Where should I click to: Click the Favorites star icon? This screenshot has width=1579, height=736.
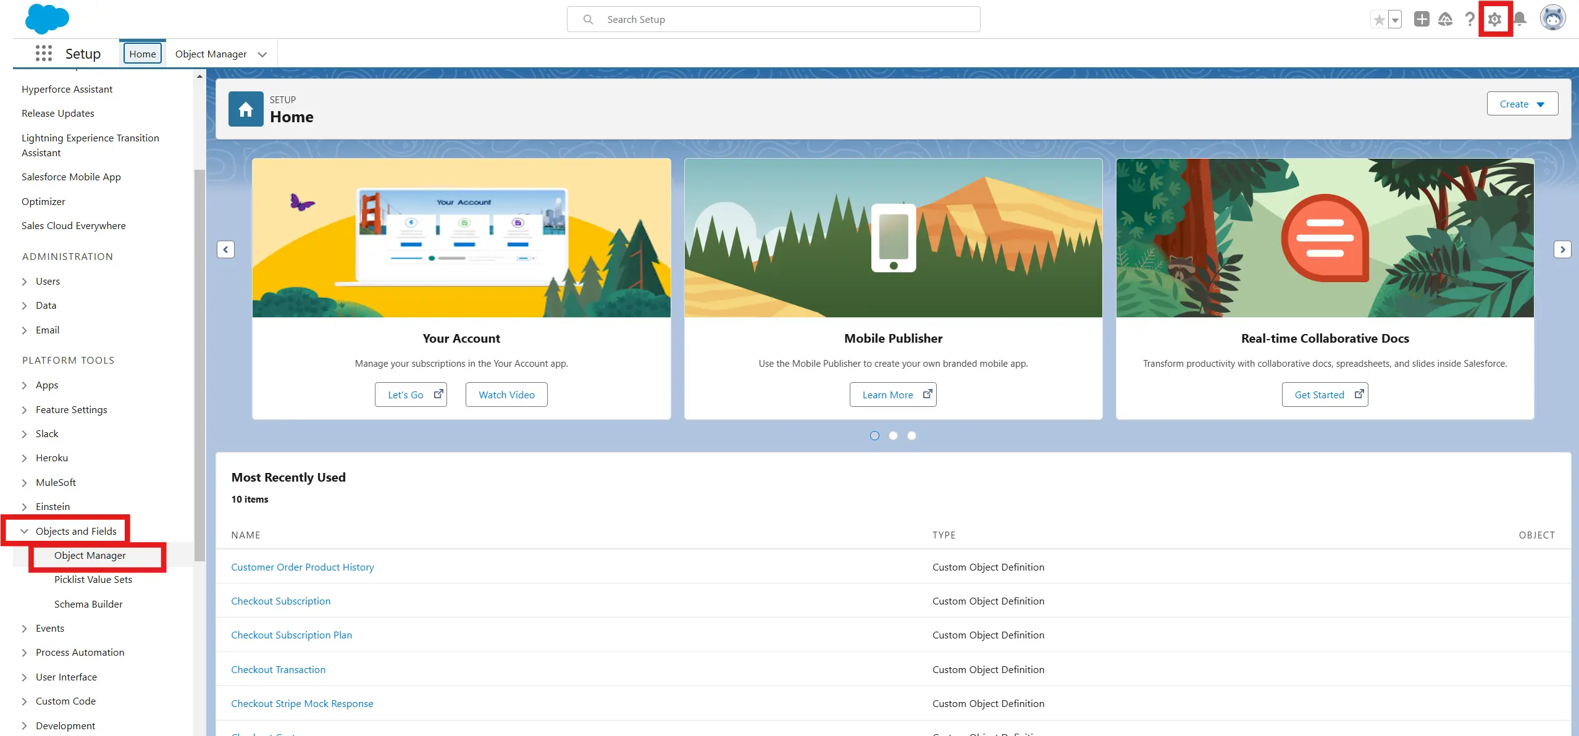click(x=1379, y=20)
